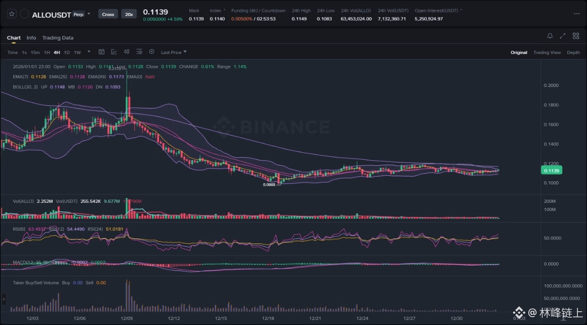587x325 pixels.
Task: Select the 1D interval
Action: point(67,53)
